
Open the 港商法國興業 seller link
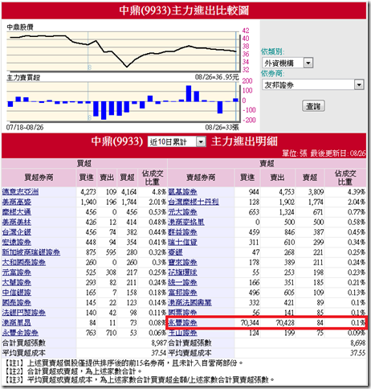tap(190, 303)
